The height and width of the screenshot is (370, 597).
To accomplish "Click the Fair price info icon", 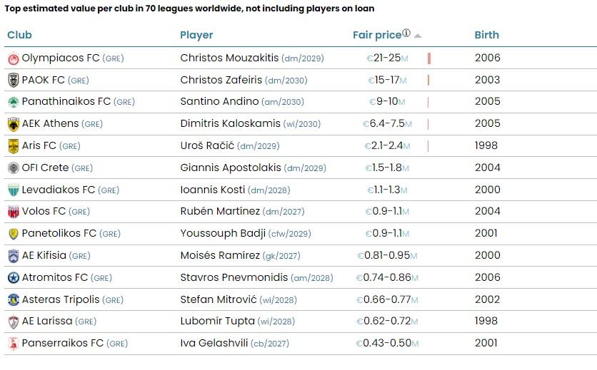I will pos(406,34).
